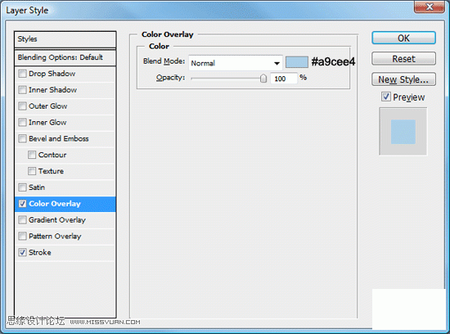Select the Outer Glow label
The image size is (450, 334).
[48, 106]
